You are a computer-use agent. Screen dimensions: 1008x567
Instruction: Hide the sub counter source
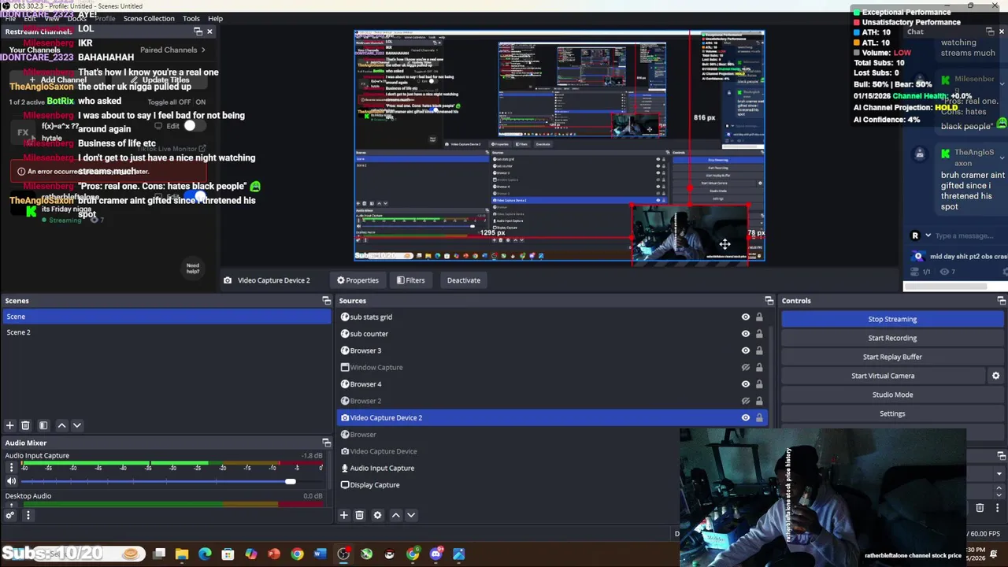pyautogui.click(x=745, y=334)
